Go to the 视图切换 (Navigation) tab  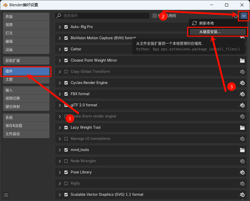pos(26,99)
